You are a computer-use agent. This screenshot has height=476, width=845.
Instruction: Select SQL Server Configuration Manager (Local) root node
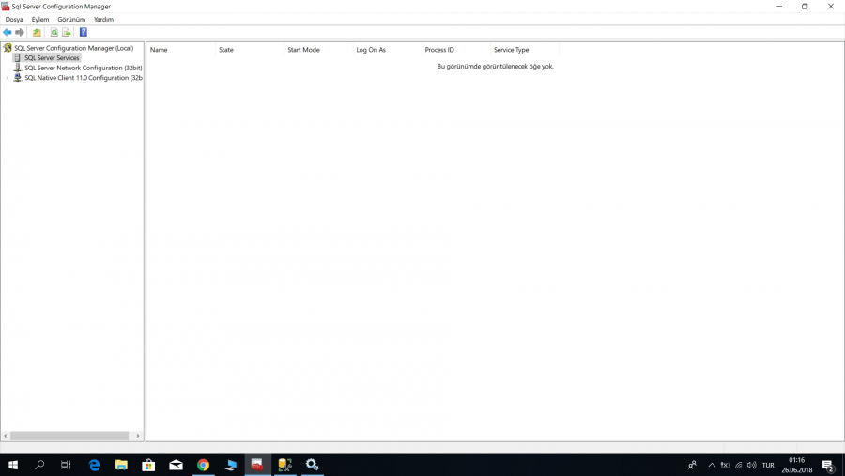[x=74, y=48]
